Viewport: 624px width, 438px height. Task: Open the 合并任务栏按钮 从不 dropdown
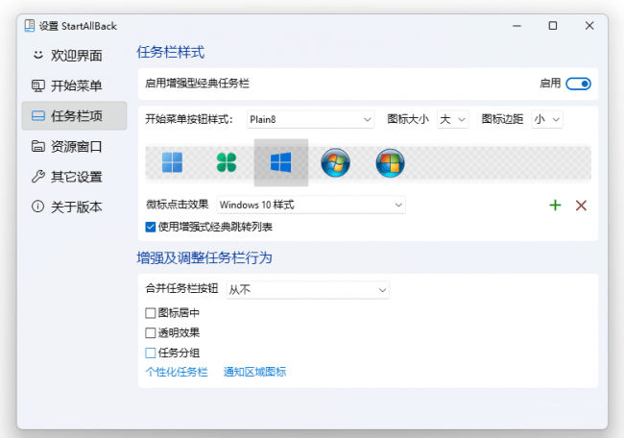[307, 290]
